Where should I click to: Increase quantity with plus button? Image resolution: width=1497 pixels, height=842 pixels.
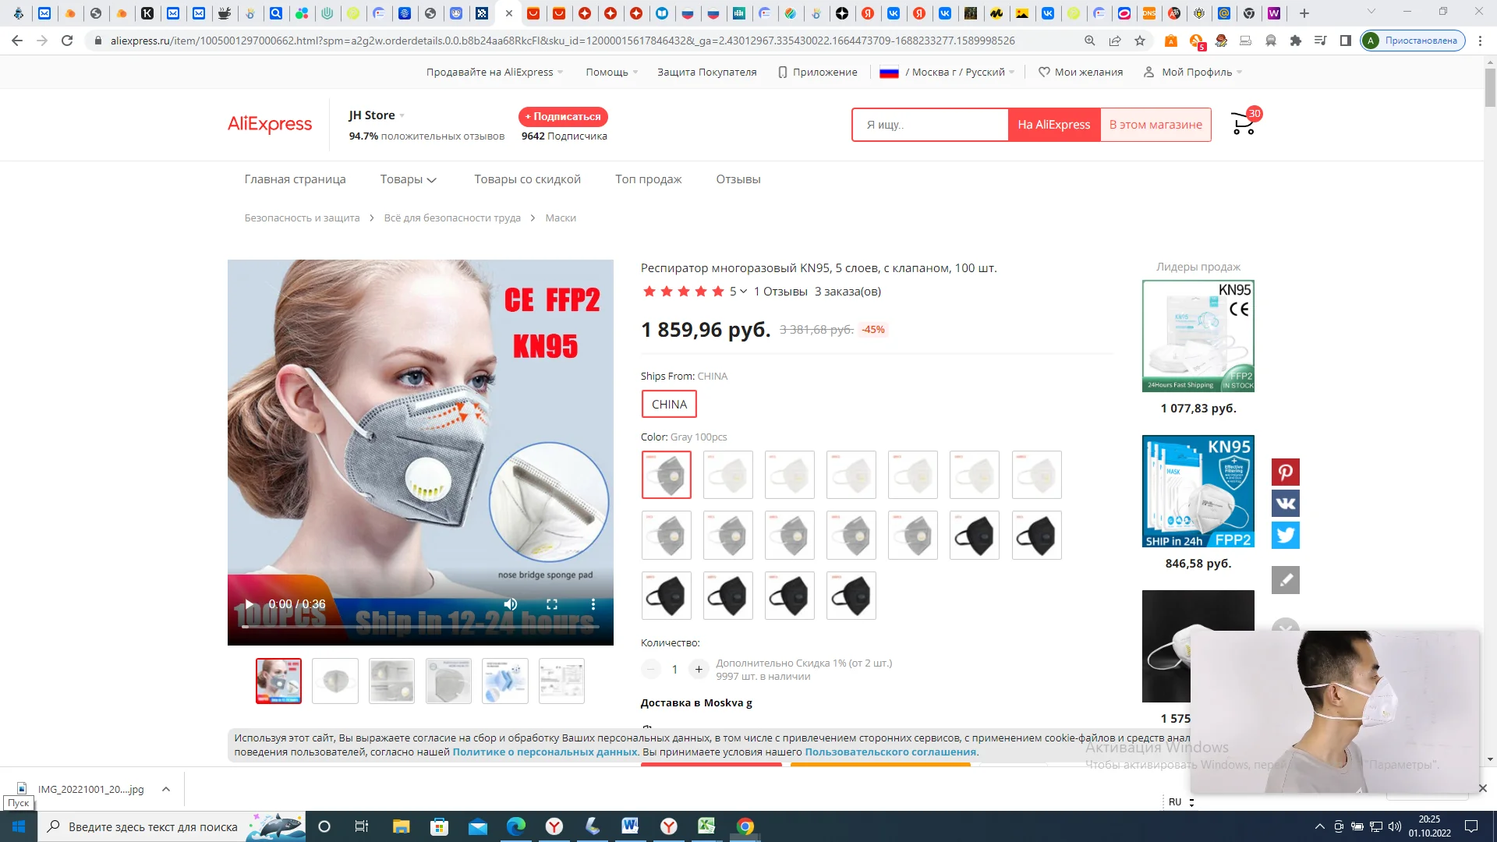click(x=699, y=669)
